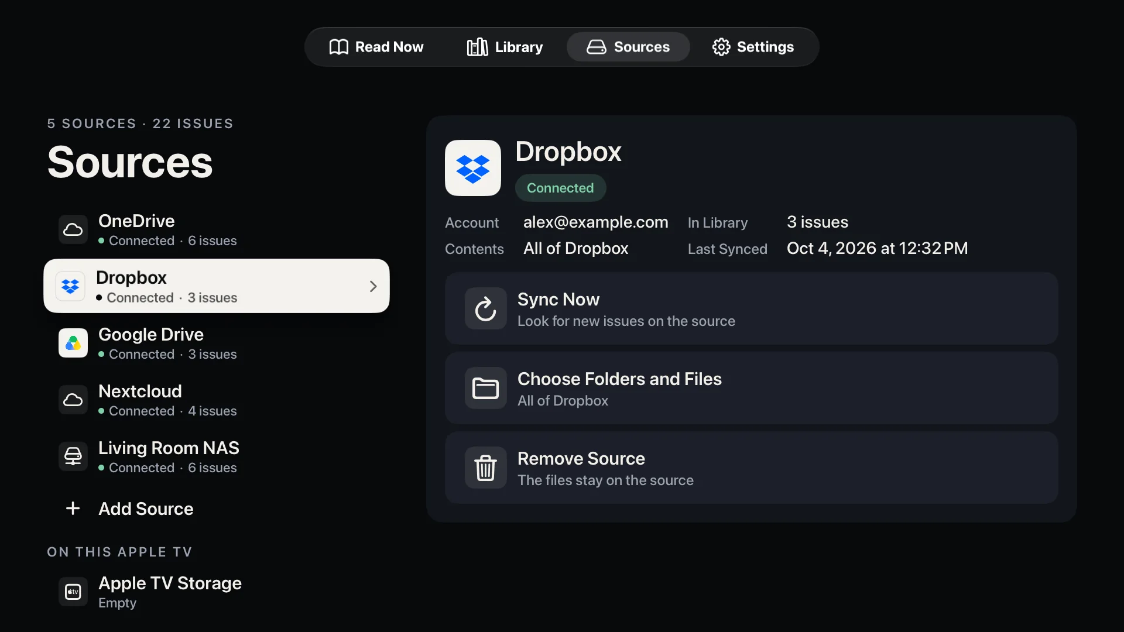Click the '3 issues' In Library value
The width and height of the screenshot is (1124, 632).
pos(817,222)
